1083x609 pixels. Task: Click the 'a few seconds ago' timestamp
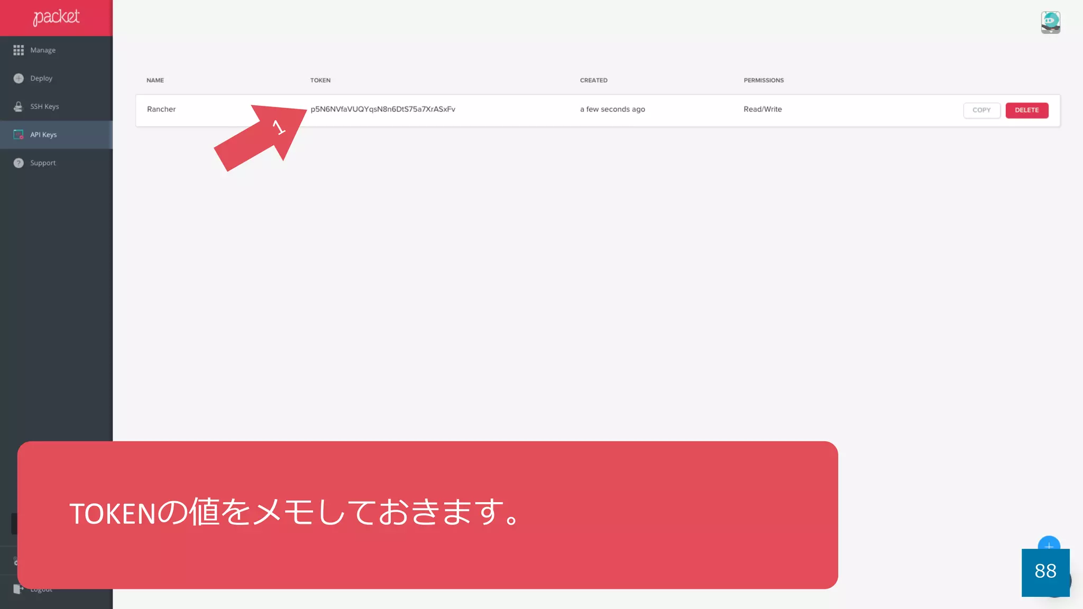[612, 109]
